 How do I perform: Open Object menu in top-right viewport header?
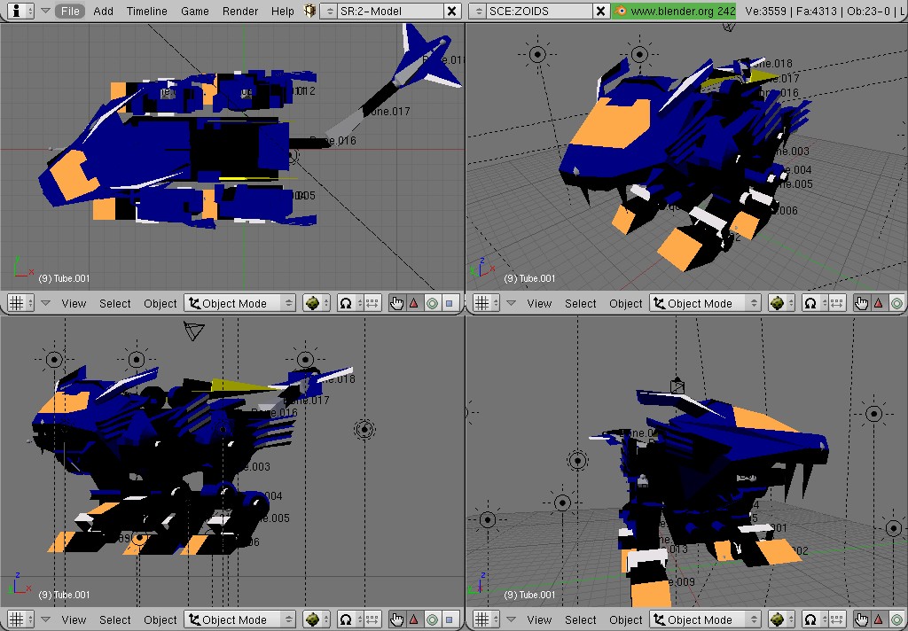[x=626, y=303]
